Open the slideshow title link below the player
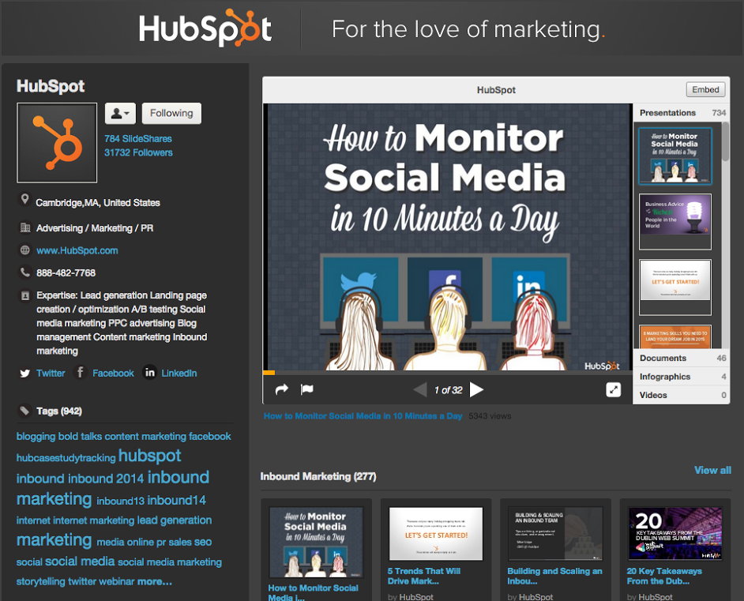744x601 pixels. [x=363, y=416]
